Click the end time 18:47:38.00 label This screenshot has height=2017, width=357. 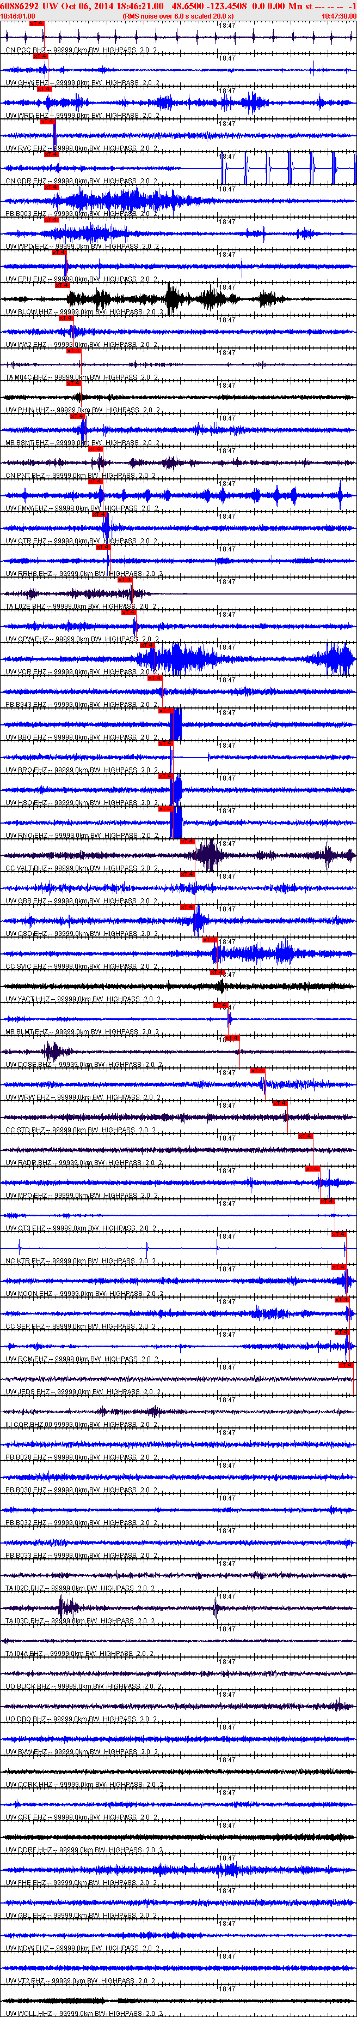tap(338, 16)
